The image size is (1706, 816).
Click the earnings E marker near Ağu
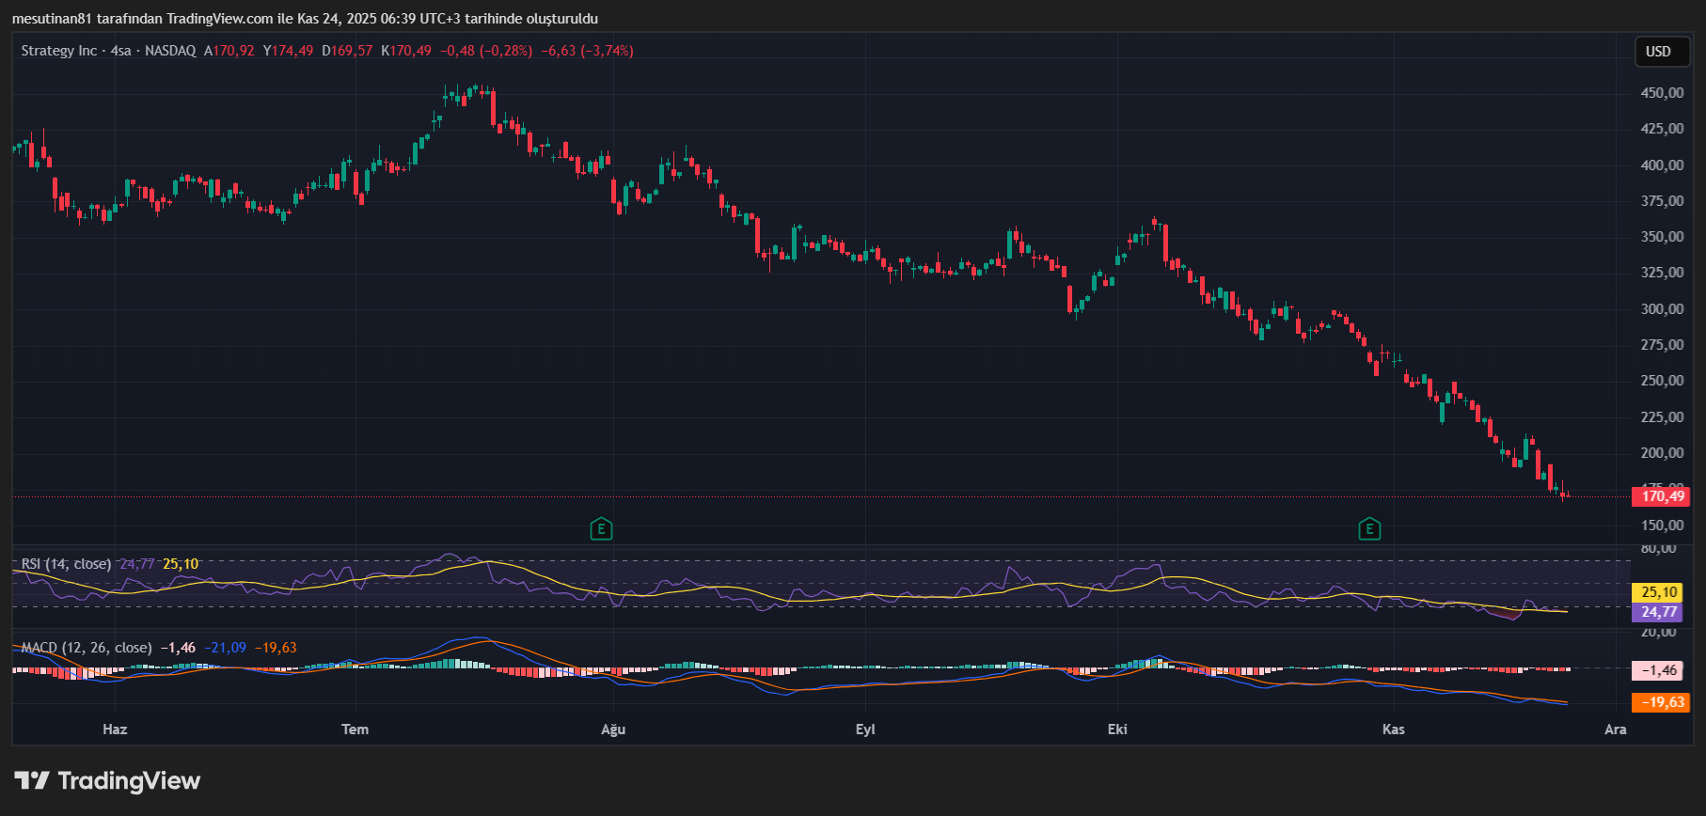(x=601, y=529)
